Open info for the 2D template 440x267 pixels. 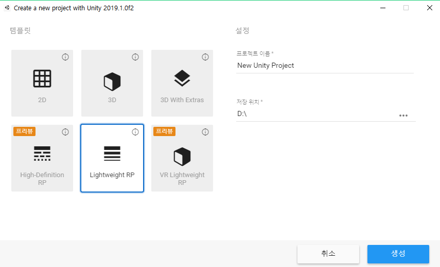point(65,57)
